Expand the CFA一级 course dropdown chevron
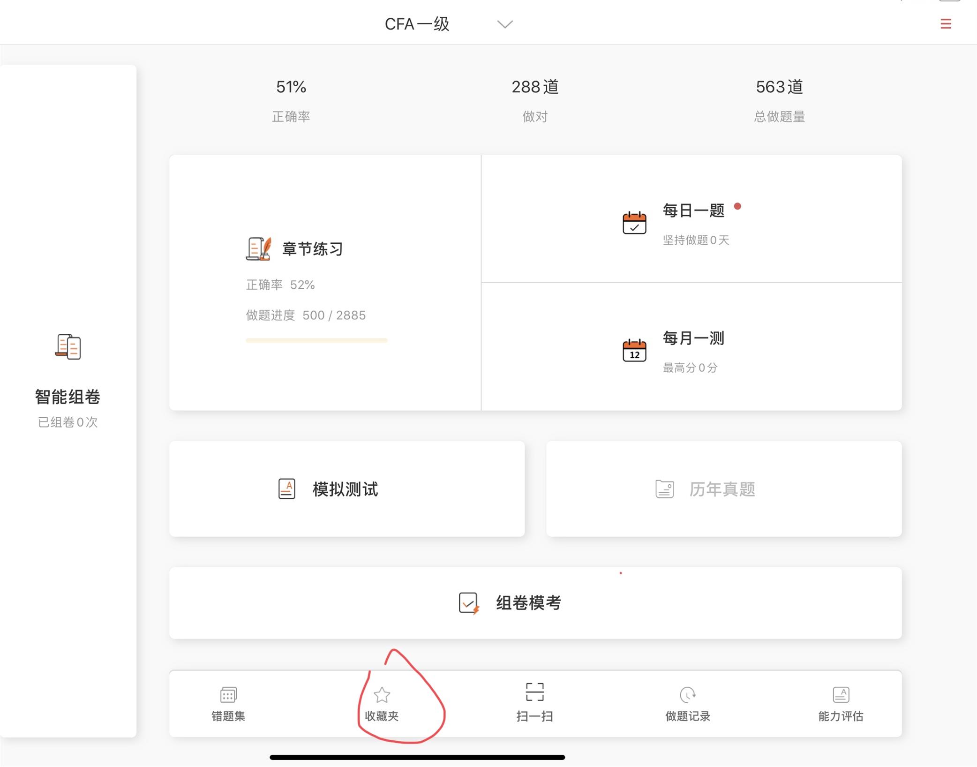Screen dimensions: 977x767 [x=505, y=24]
